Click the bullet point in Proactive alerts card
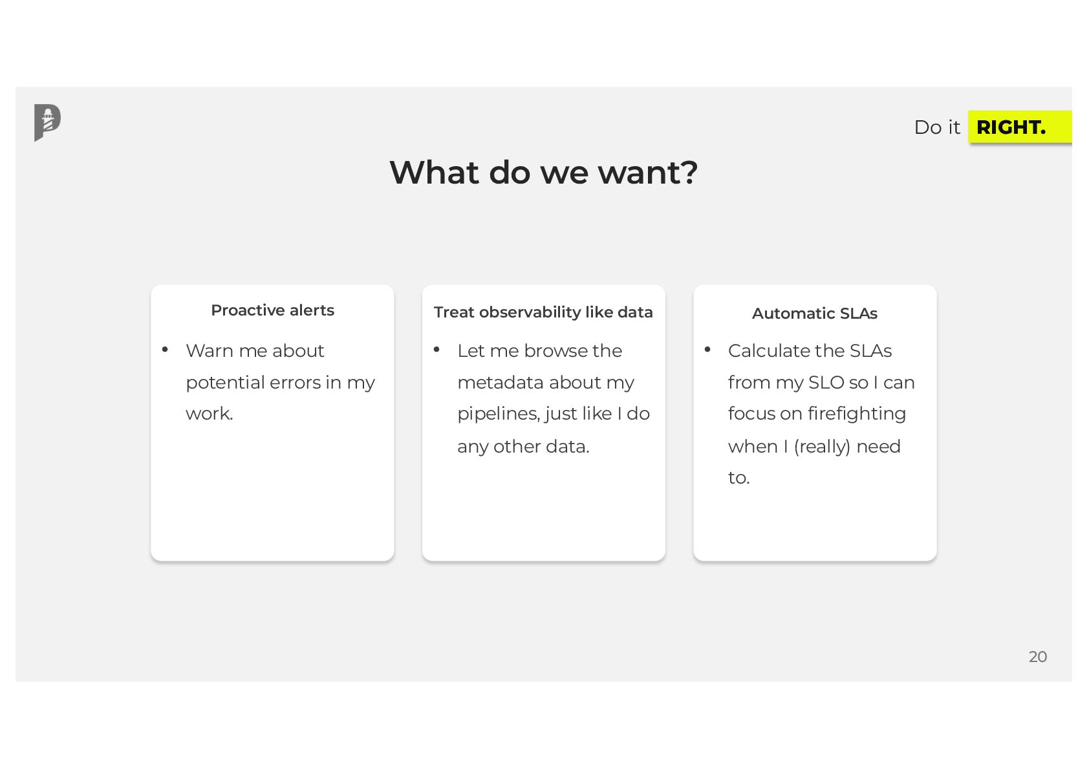Screen dimensions: 1089x770 [x=165, y=350]
